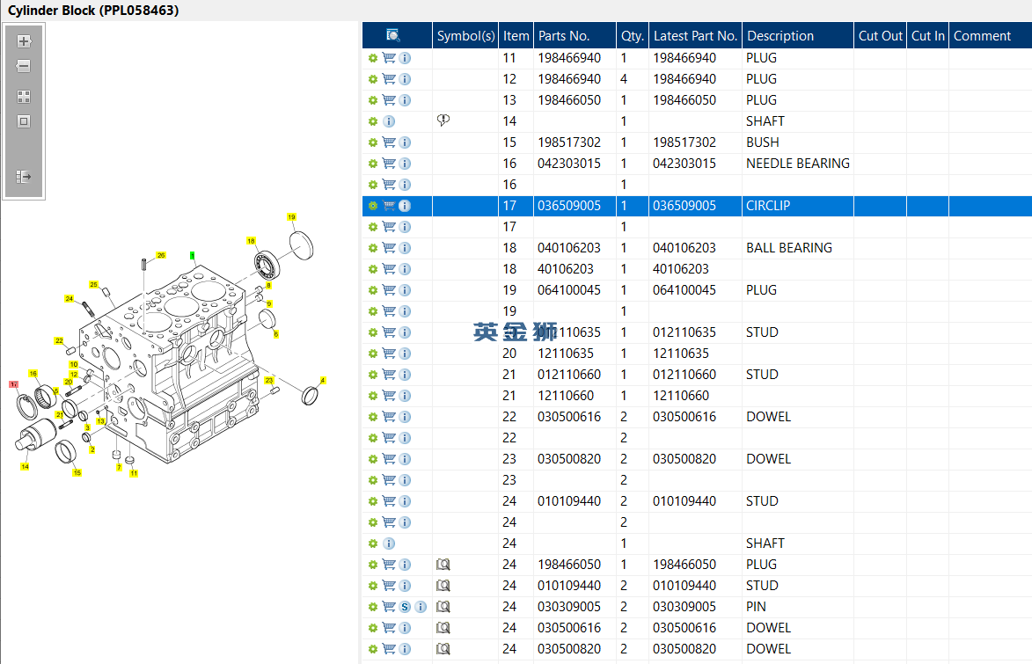The width and height of the screenshot is (1032, 664).
Task: Add BUSH 198517302 to the cart
Action: [x=388, y=142]
